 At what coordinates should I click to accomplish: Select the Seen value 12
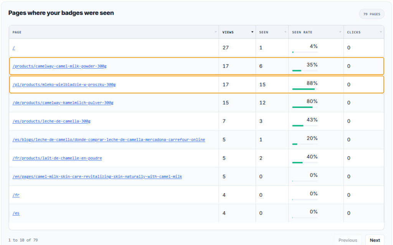coord(263,103)
